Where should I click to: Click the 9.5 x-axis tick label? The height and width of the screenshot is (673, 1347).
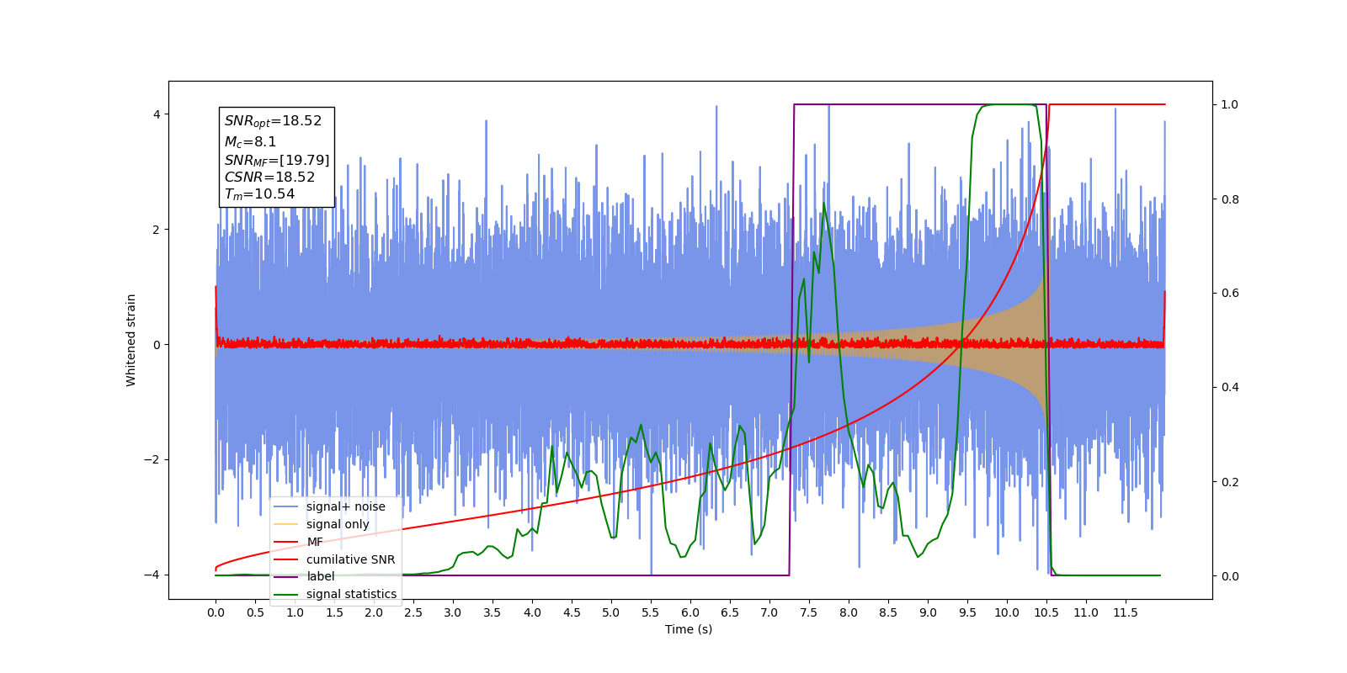coord(967,612)
